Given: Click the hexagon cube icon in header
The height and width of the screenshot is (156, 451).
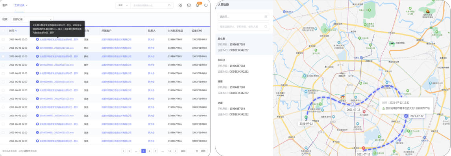Looking at the screenshot, I should [x=189, y=5].
